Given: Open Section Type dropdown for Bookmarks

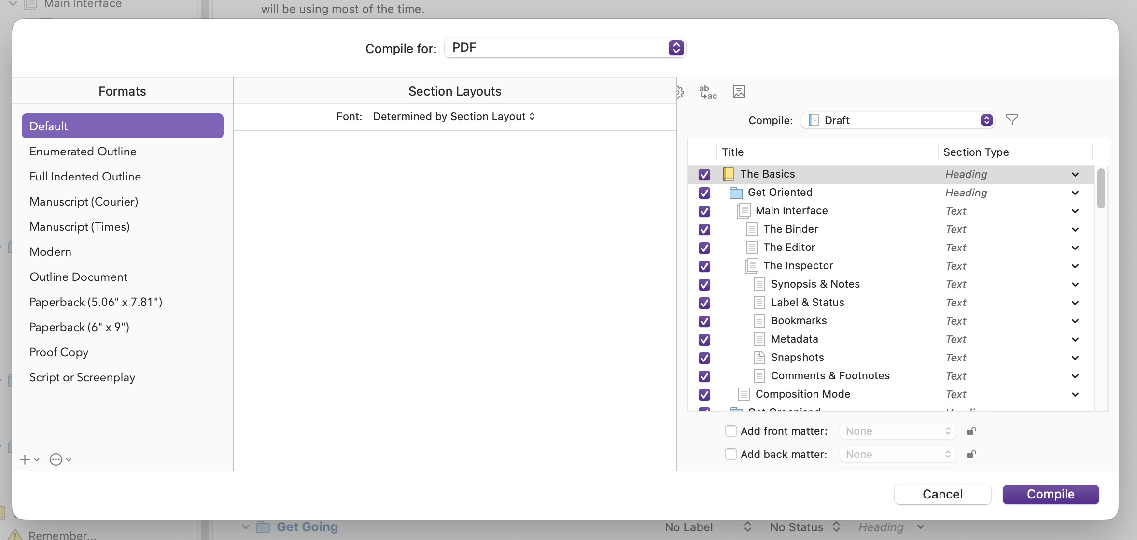Looking at the screenshot, I should click(x=1075, y=321).
